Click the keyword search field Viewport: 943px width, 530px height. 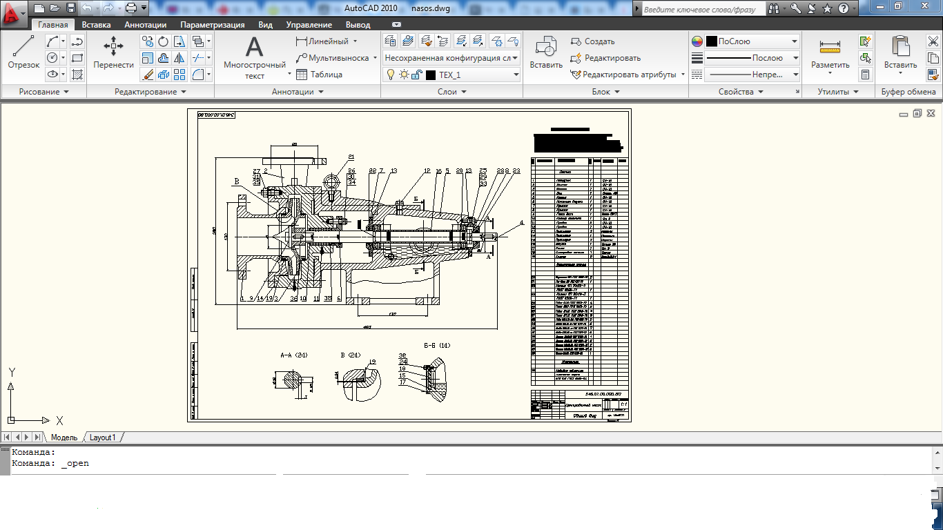coord(703,10)
